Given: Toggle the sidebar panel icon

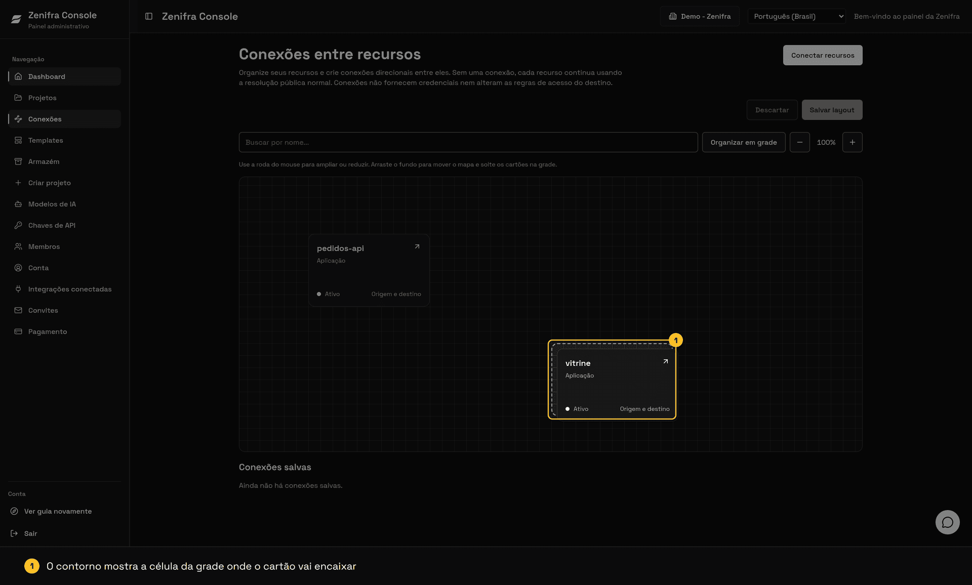Looking at the screenshot, I should coord(149,16).
